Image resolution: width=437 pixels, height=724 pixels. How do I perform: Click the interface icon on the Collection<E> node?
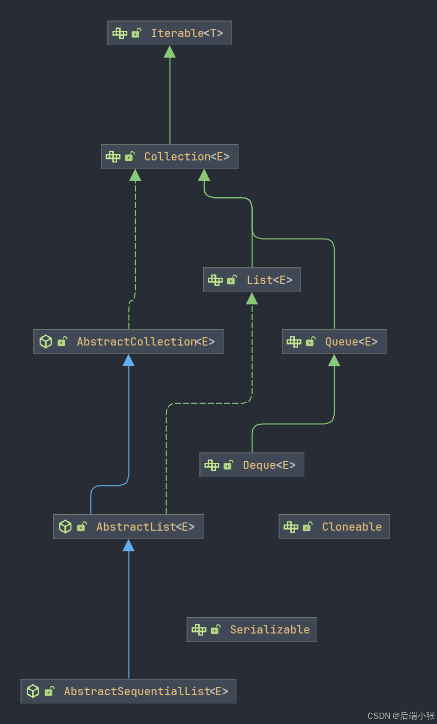coord(113,156)
